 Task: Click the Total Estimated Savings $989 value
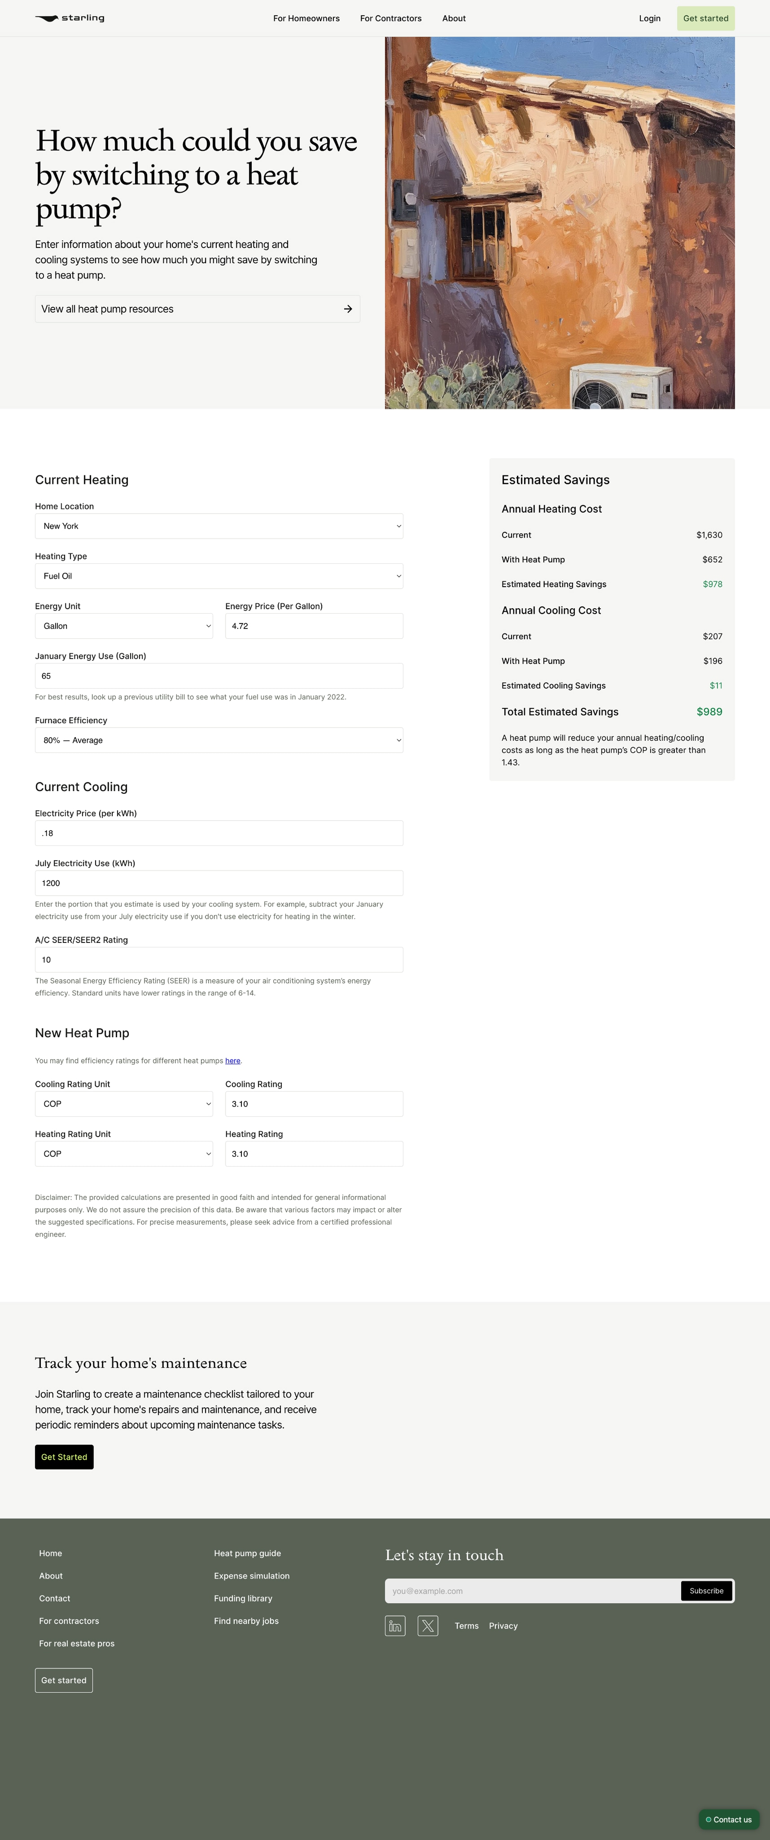point(709,712)
